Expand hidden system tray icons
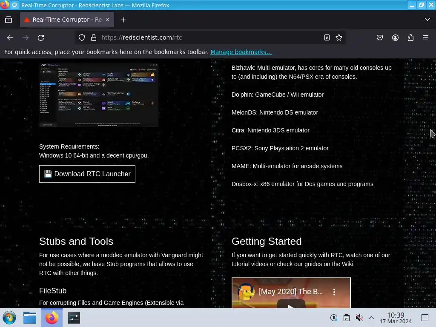 371,318
